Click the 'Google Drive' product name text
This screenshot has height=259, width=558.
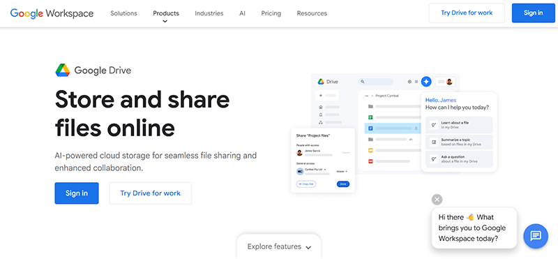tap(103, 71)
